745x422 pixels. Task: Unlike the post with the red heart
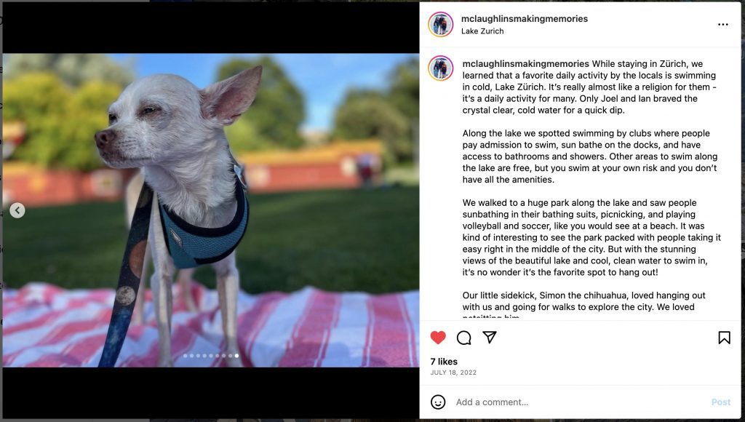click(437, 338)
